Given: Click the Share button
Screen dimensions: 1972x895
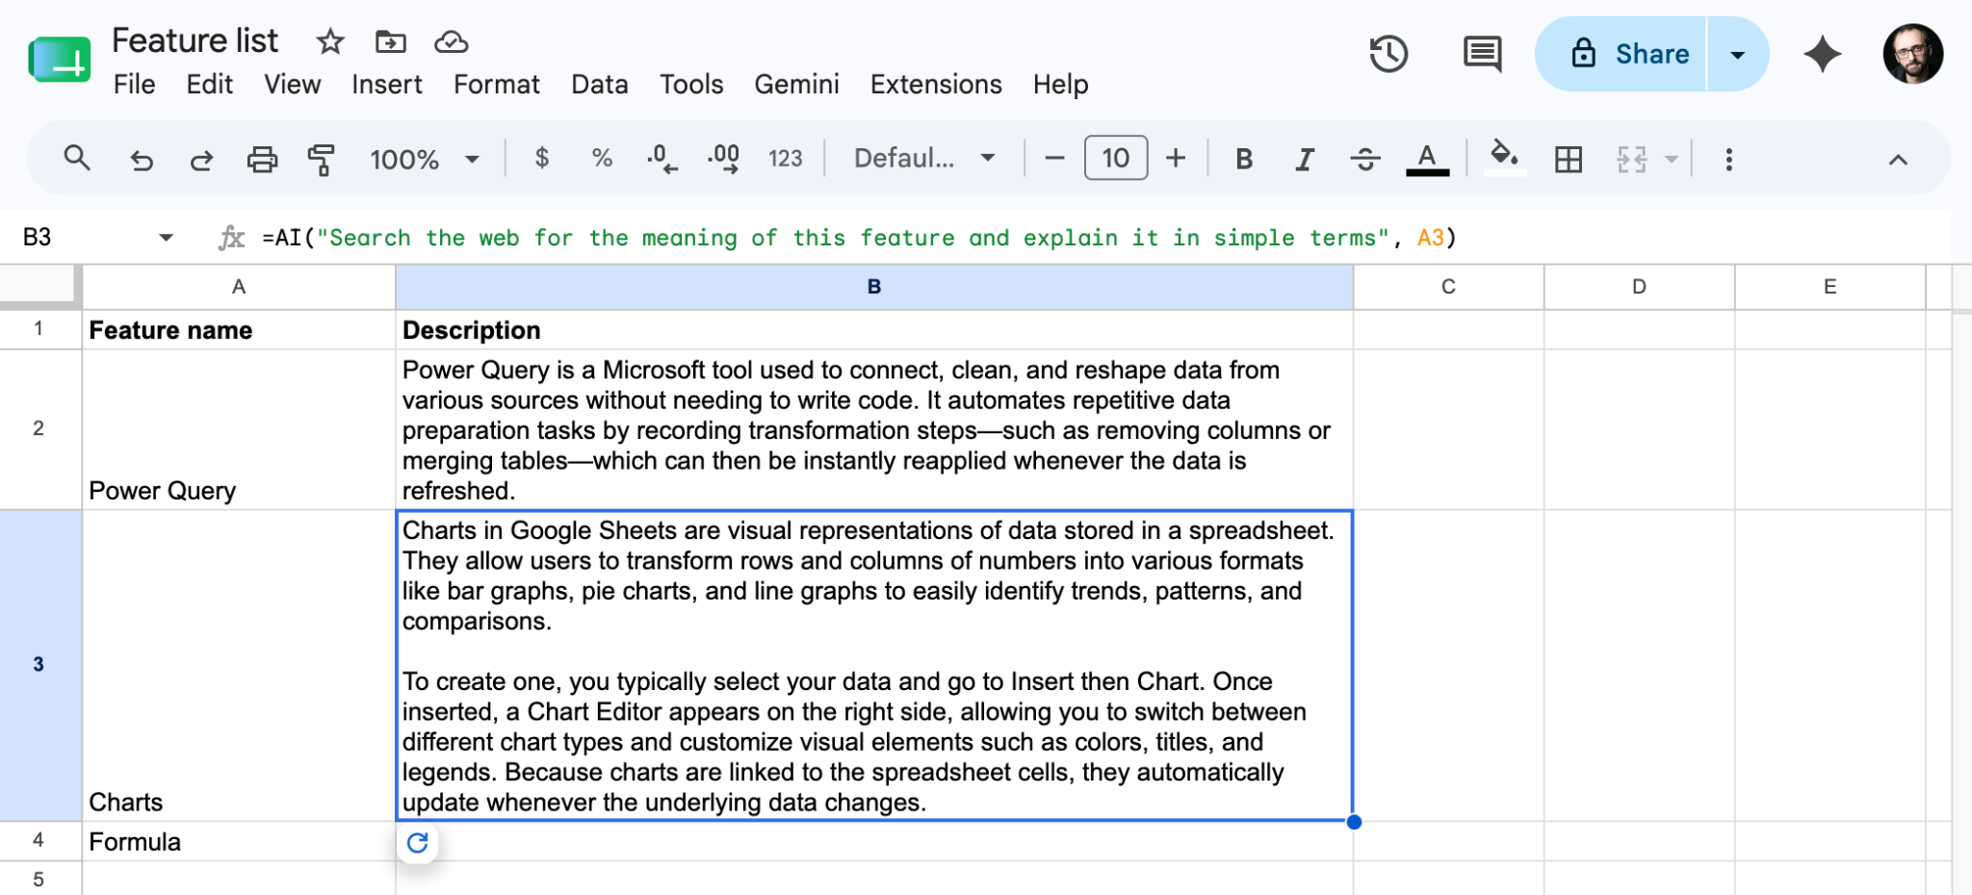Looking at the screenshot, I should pyautogui.click(x=1622, y=54).
